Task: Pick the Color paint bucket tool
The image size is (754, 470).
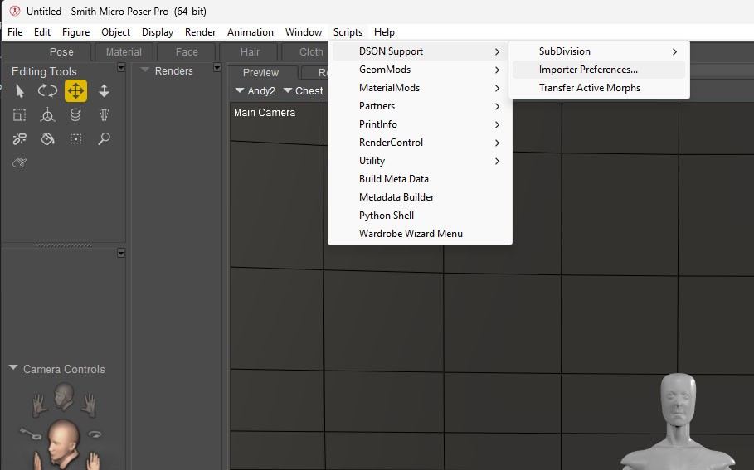Action: [47, 139]
